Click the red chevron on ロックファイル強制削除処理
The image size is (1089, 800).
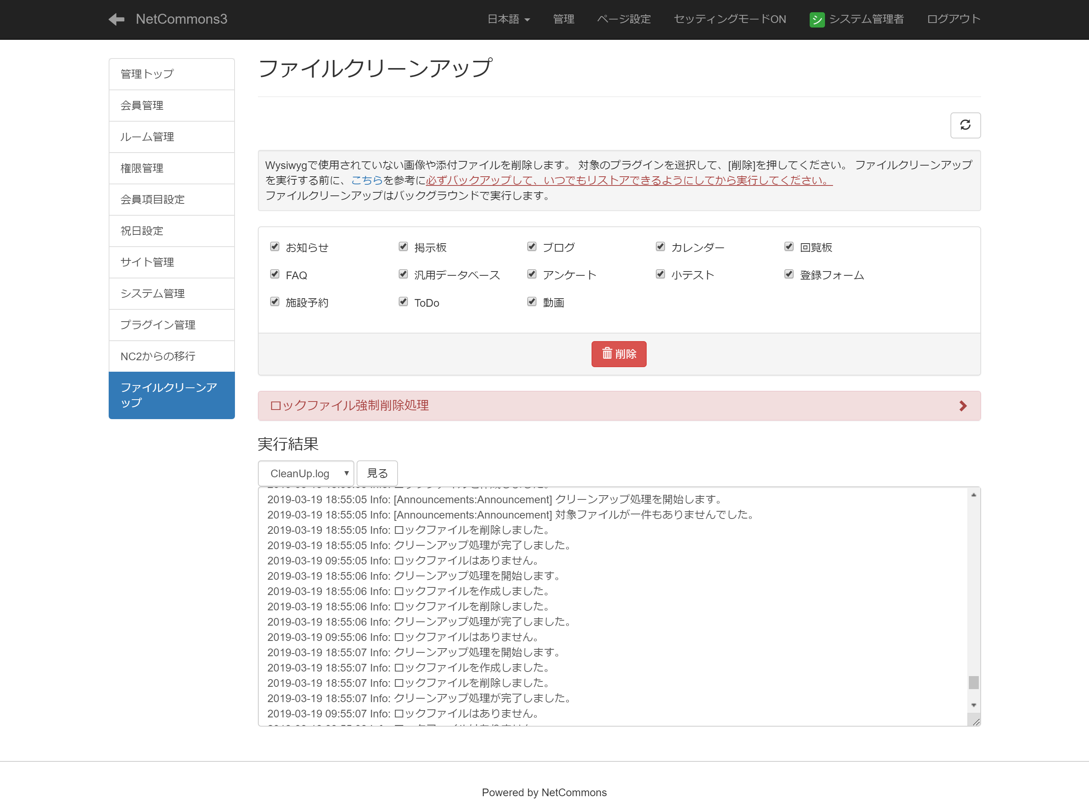[x=963, y=406]
